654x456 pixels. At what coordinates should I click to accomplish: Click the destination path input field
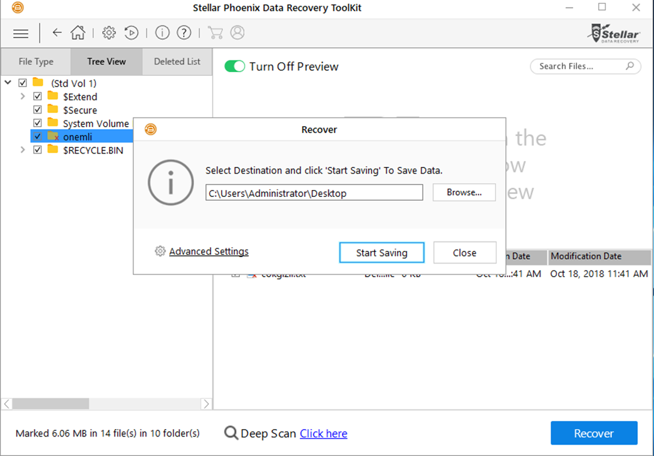[314, 193]
